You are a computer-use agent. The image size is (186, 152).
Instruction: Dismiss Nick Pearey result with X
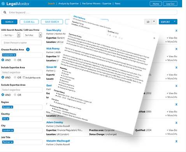point(176,49)
